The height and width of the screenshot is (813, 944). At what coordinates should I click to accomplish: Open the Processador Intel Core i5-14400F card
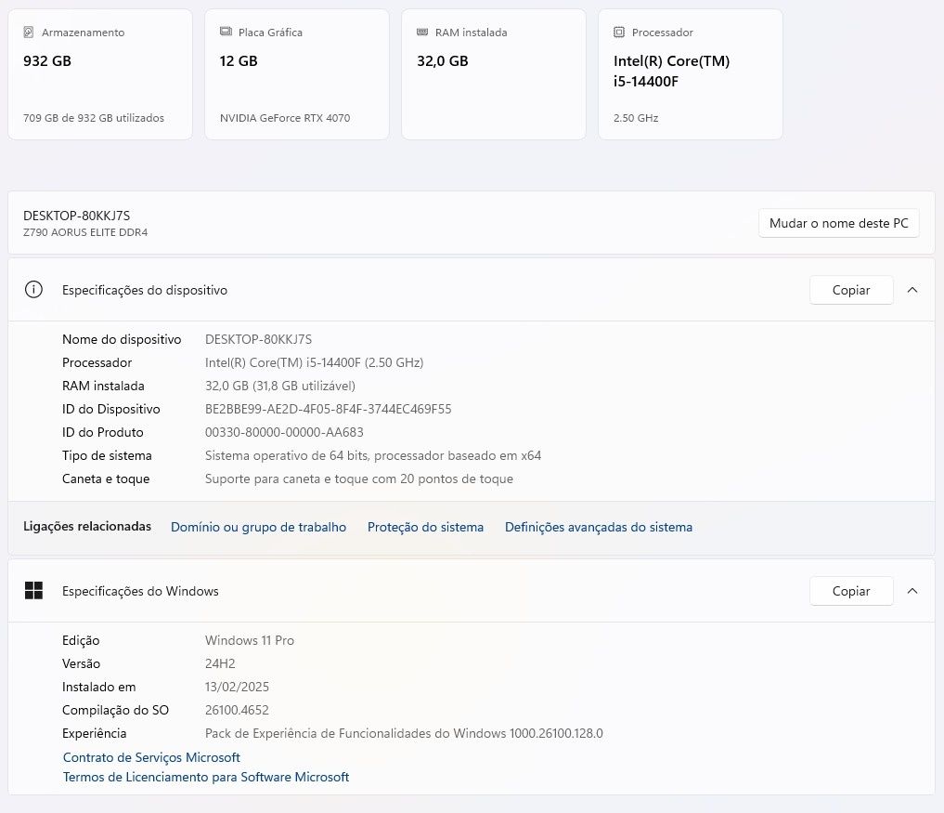pos(691,74)
